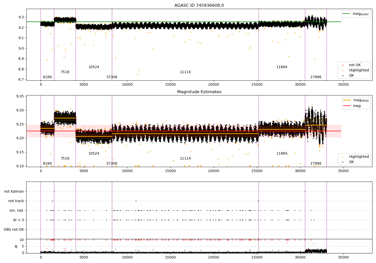Click the 'OBS not OK' row label
Image resolution: width=376 pixels, height=263 pixels.
(x=14, y=230)
